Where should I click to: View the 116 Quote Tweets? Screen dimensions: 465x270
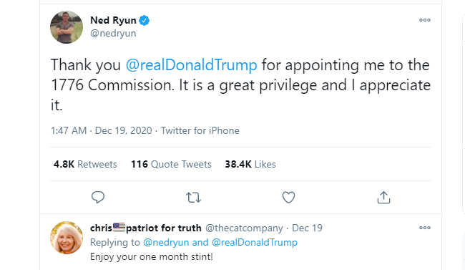[x=171, y=164]
